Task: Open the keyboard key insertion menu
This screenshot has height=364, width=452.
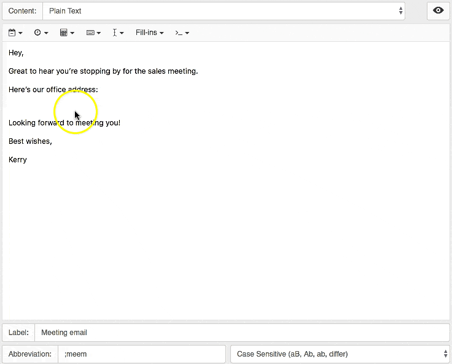Action: coord(93,33)
